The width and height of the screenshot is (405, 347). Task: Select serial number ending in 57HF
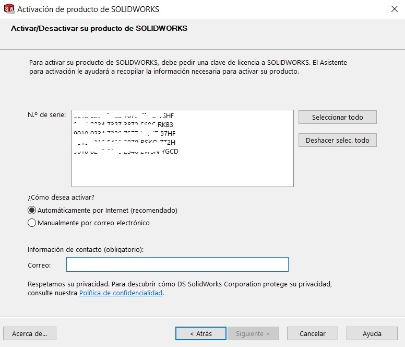[125, 133]
